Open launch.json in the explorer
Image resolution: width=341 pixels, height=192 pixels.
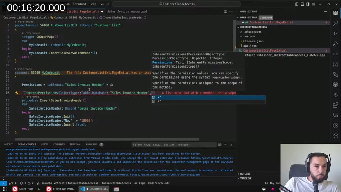254,41
